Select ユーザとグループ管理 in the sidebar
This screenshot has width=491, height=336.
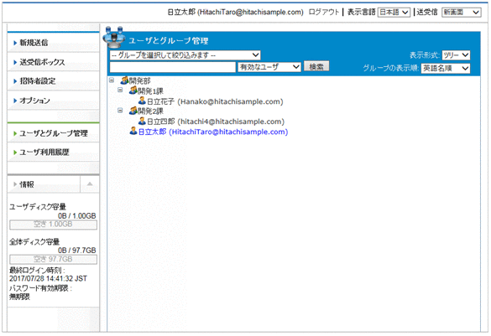pos(53,133)
